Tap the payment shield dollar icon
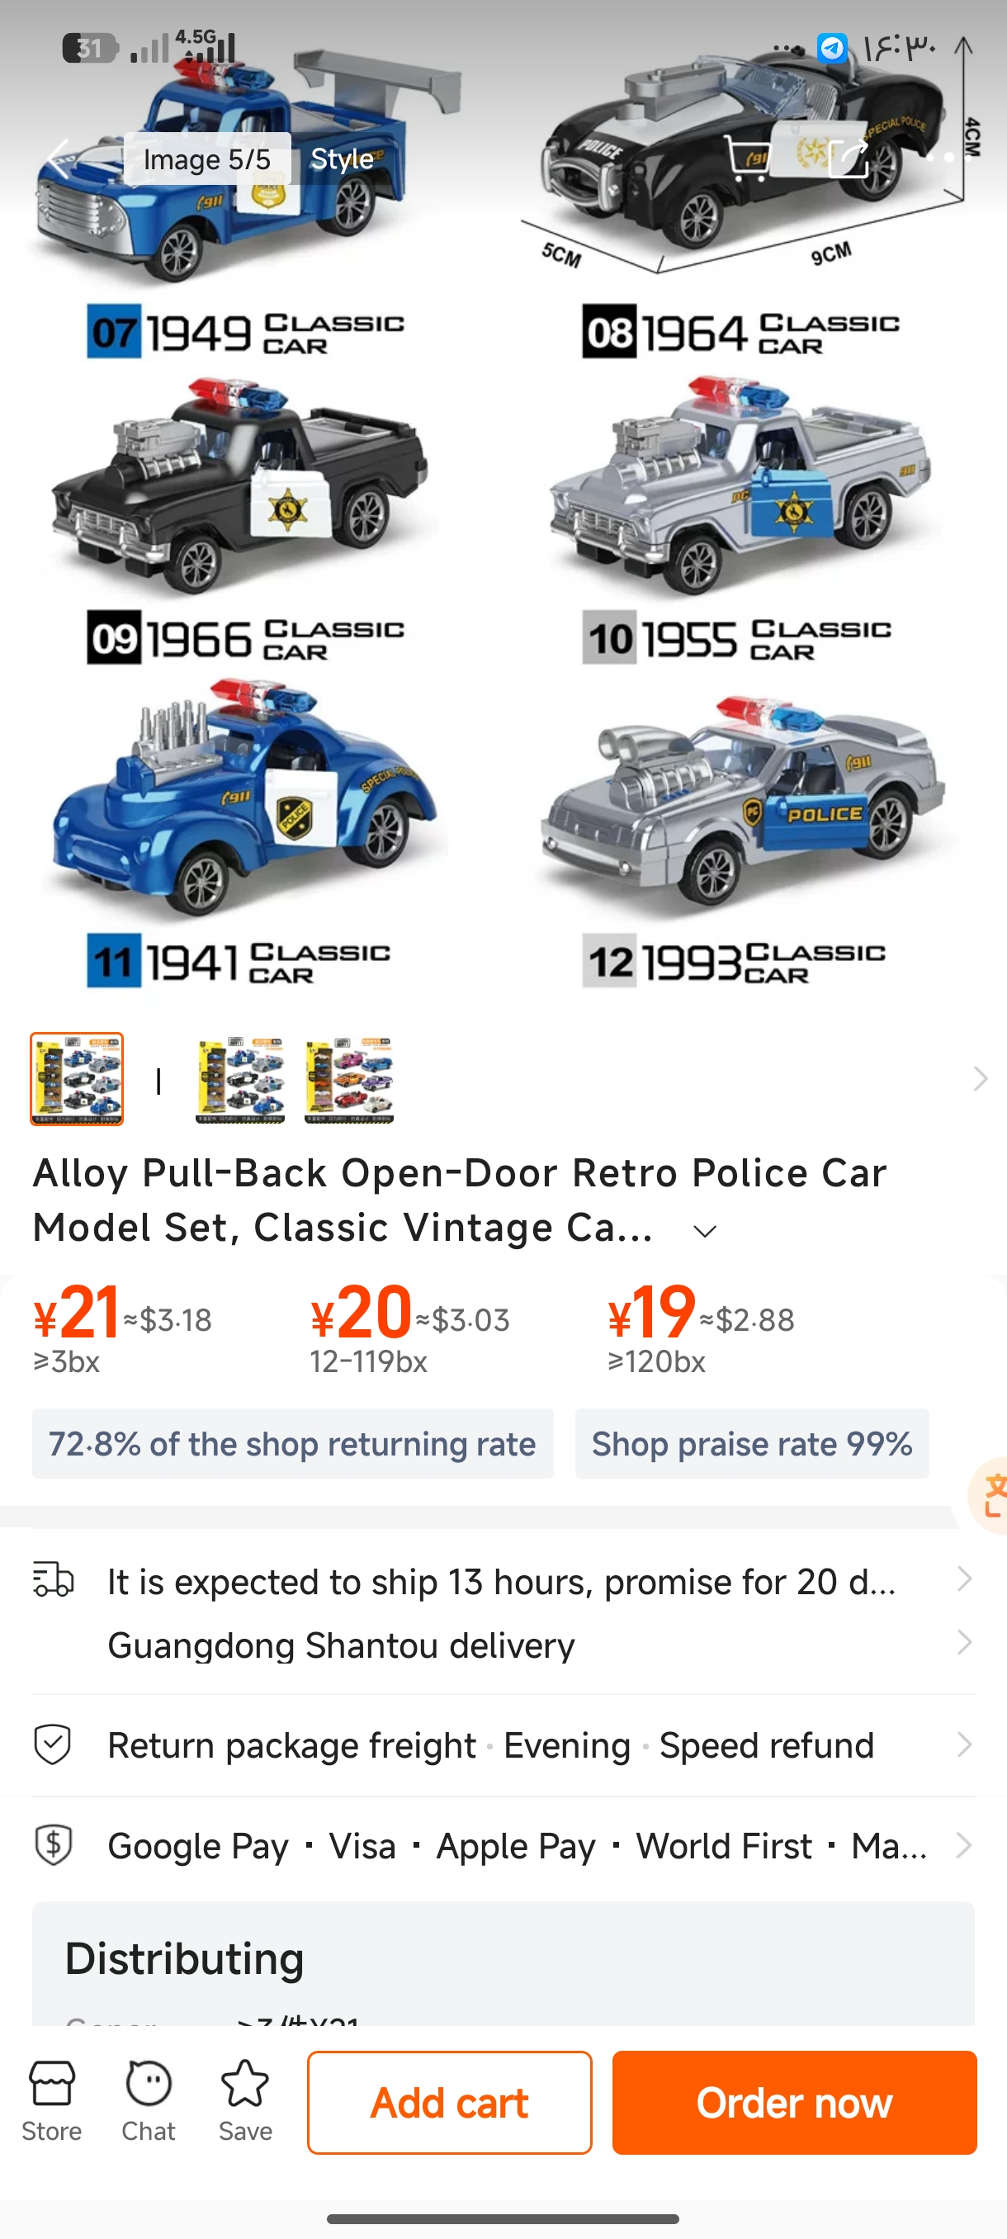 (x=53, y=1844)
